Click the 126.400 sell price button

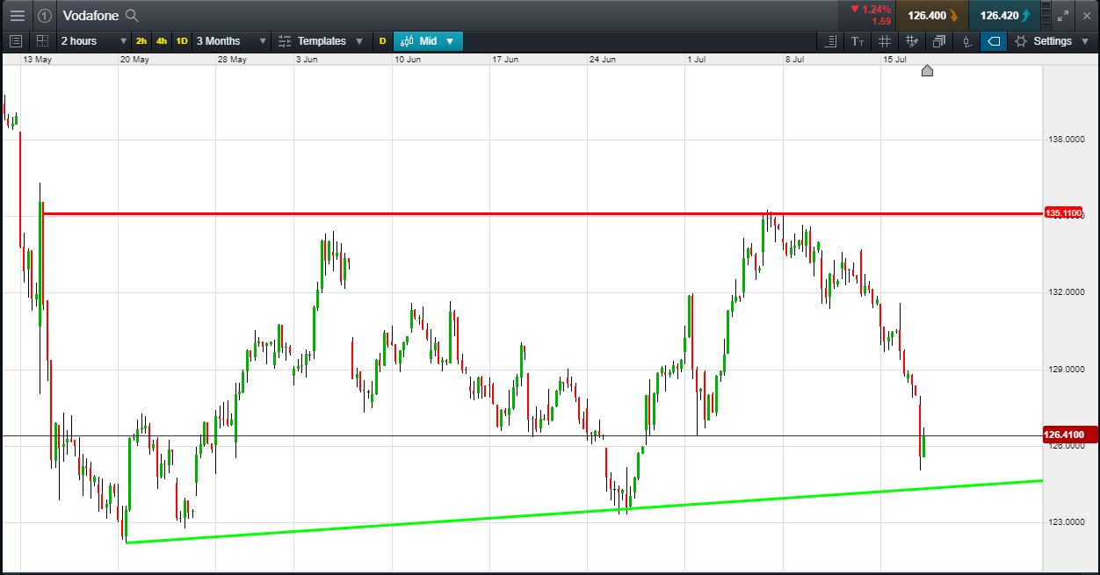click(931, 15)
